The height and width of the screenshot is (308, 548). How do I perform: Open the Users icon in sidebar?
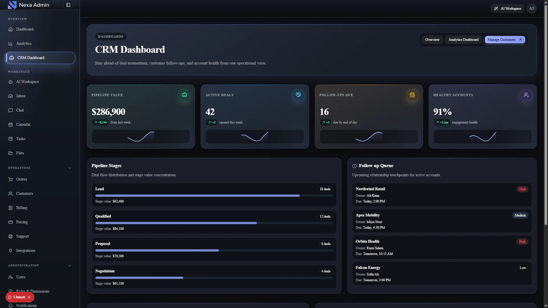click(x=11, y=277)
